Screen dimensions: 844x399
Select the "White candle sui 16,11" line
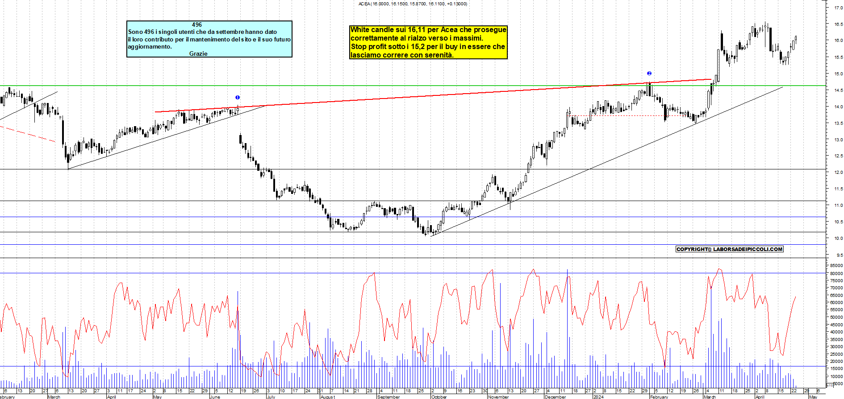click(428, 30)
